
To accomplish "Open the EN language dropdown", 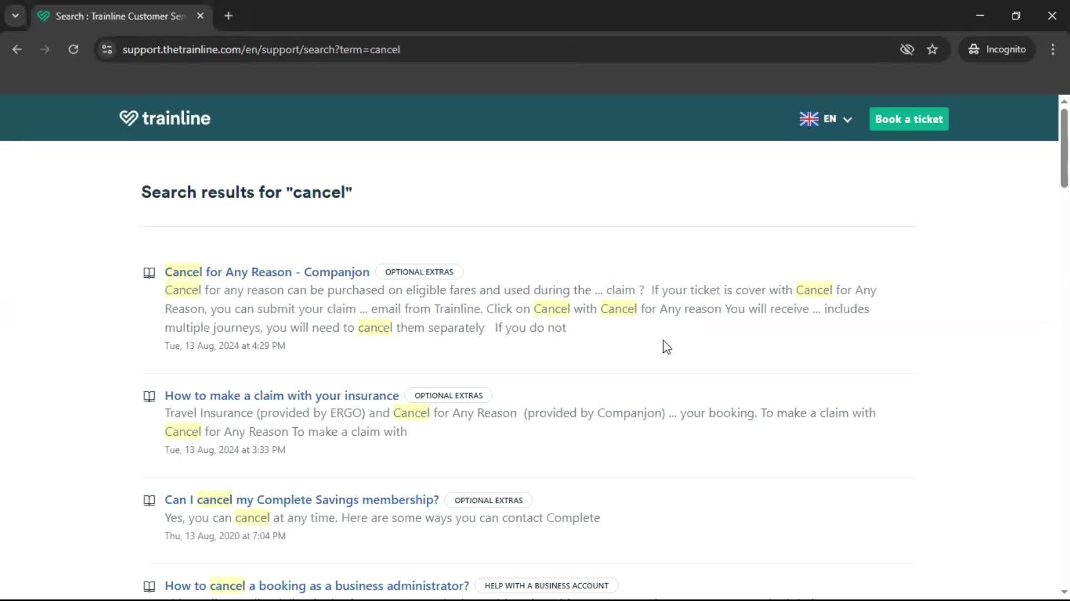I will pos(833,119).
